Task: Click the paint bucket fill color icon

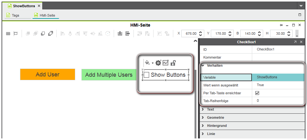Action: (147, 63)
